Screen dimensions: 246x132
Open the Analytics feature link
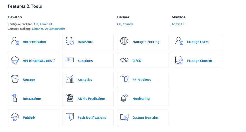click(84, 80)
